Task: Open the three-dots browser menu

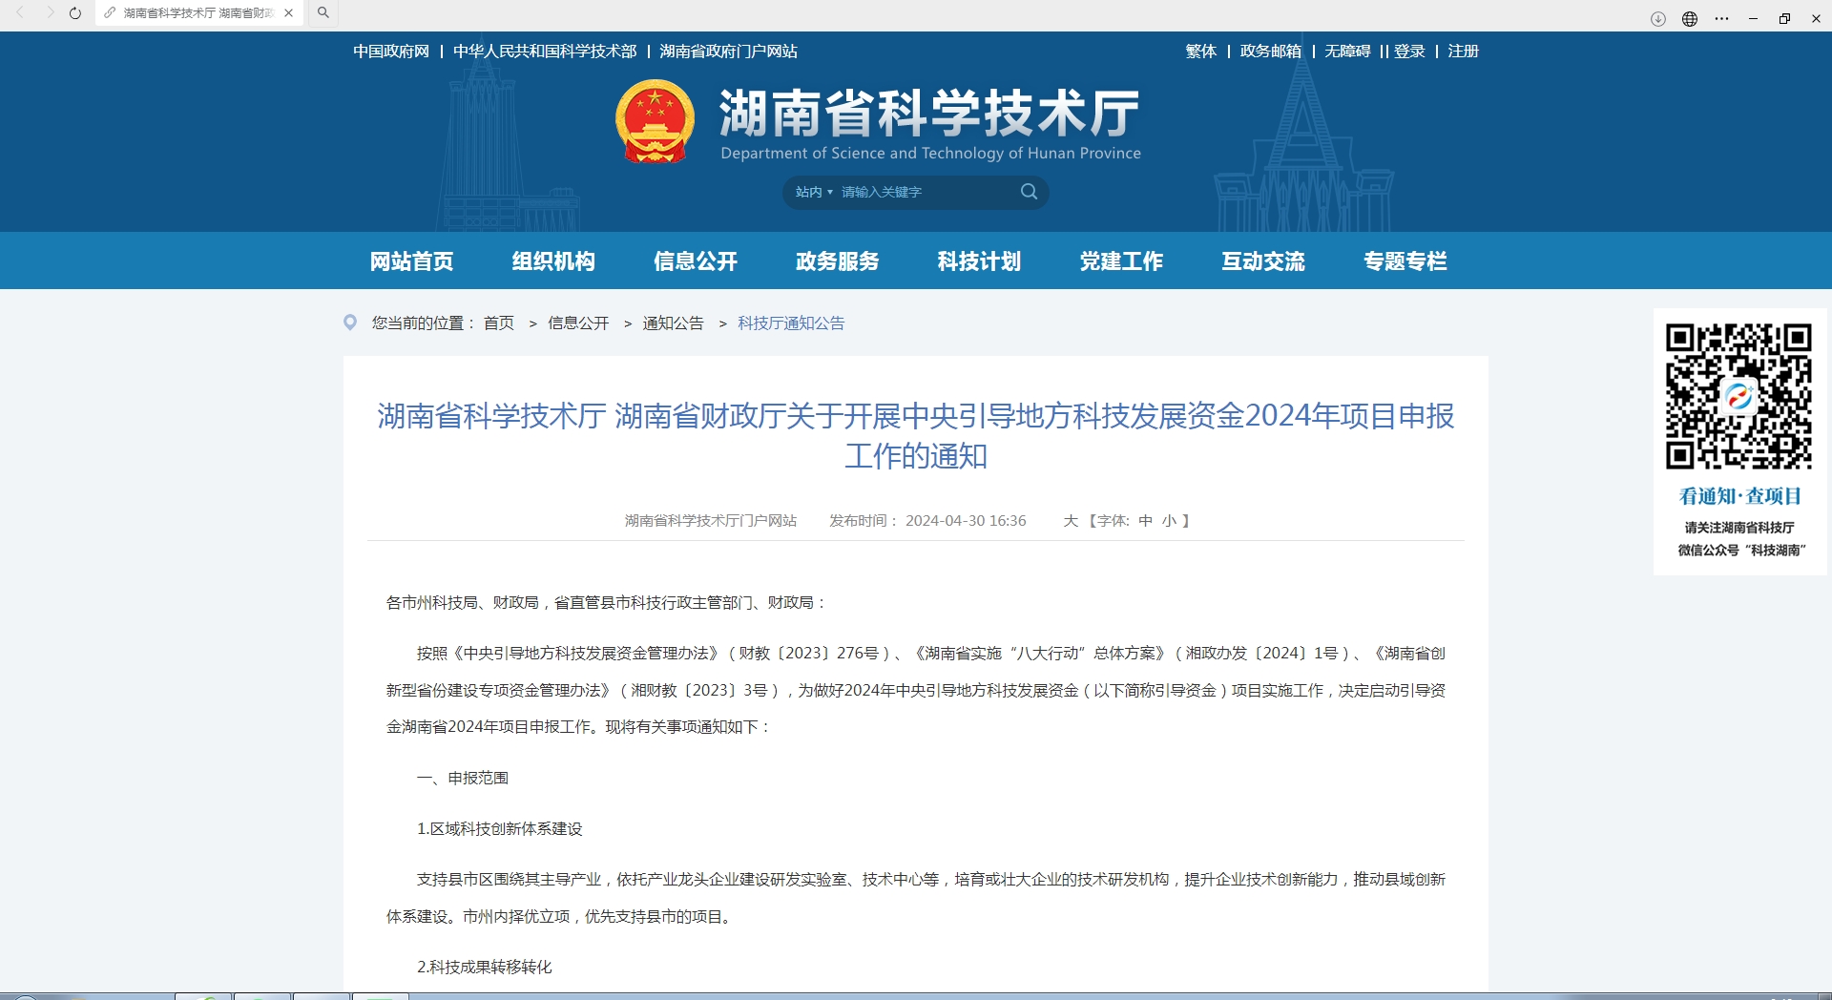Action: click(x=1721, y=19)
